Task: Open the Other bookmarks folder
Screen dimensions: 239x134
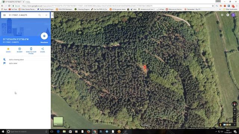Action: (230, 9)
